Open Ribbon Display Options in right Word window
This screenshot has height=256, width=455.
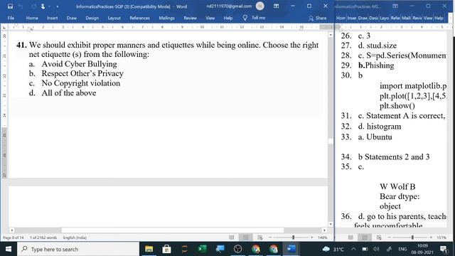395,6
